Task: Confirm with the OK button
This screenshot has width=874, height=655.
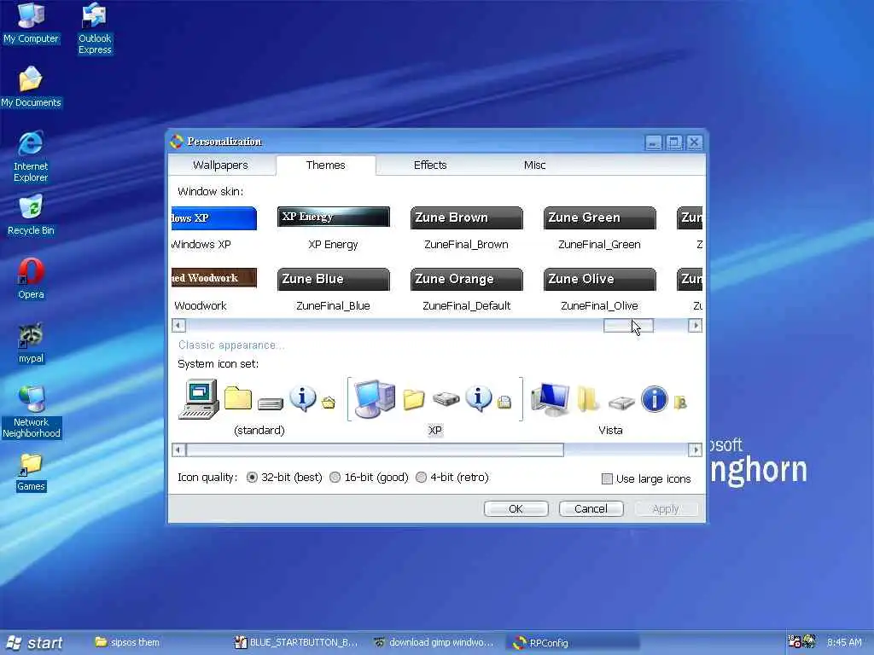Action: coord(516,508)
